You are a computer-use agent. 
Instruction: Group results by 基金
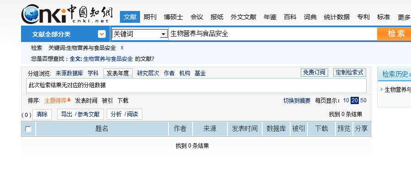[200, 74]
